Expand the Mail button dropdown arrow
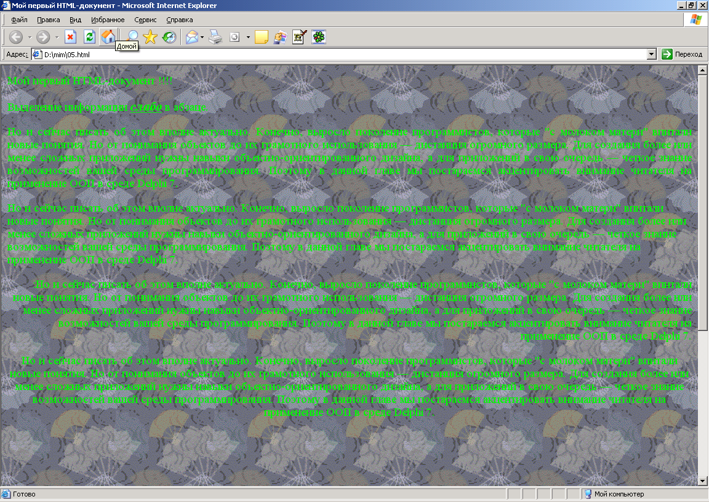 pos(202,37)
